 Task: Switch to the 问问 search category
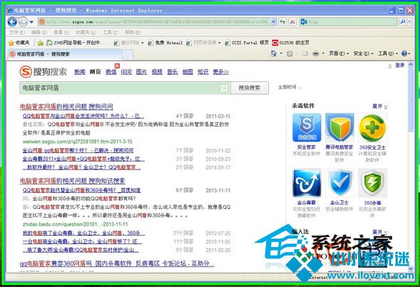click(126, 72)
